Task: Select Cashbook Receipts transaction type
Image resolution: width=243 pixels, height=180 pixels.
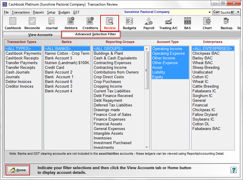Action: (23, 58)
